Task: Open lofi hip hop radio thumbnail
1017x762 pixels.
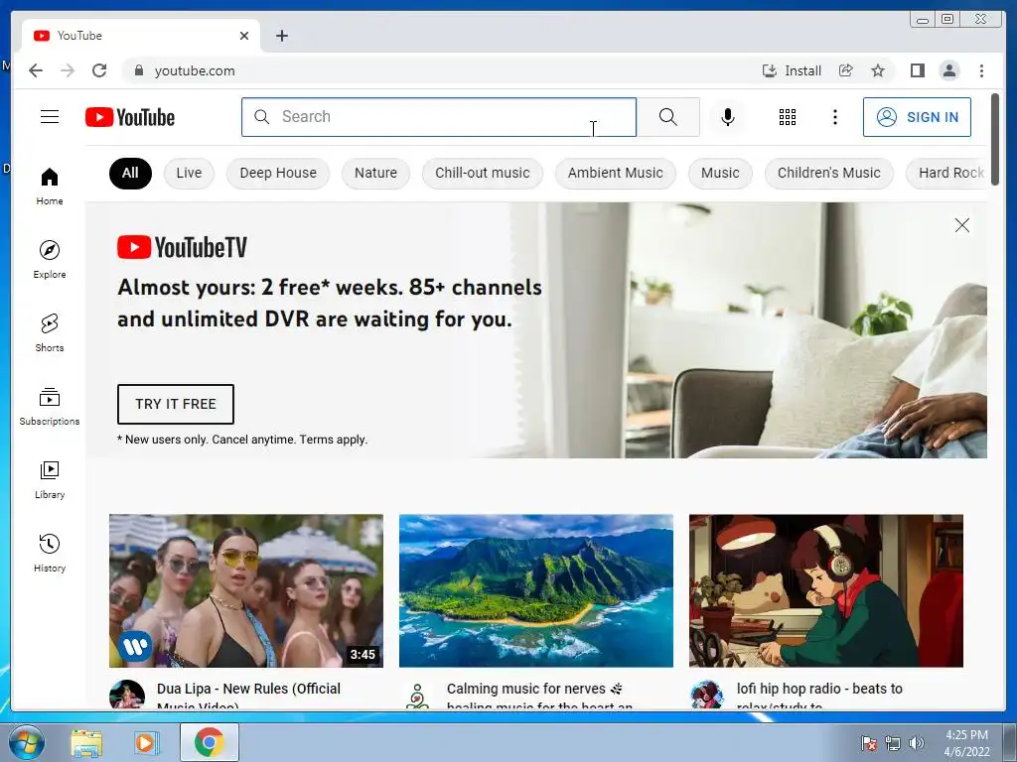Action: pos(825,590)
